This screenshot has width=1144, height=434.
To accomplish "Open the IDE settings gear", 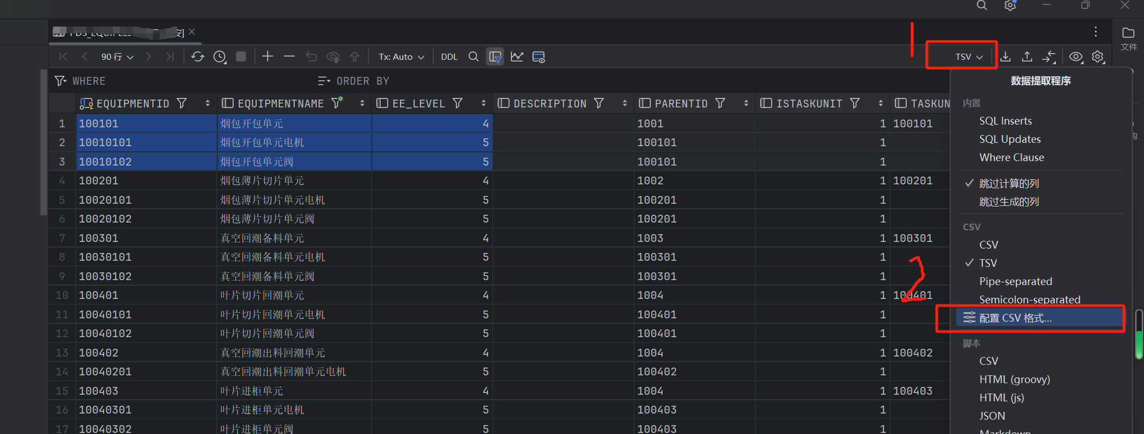I will [1010, 6].
